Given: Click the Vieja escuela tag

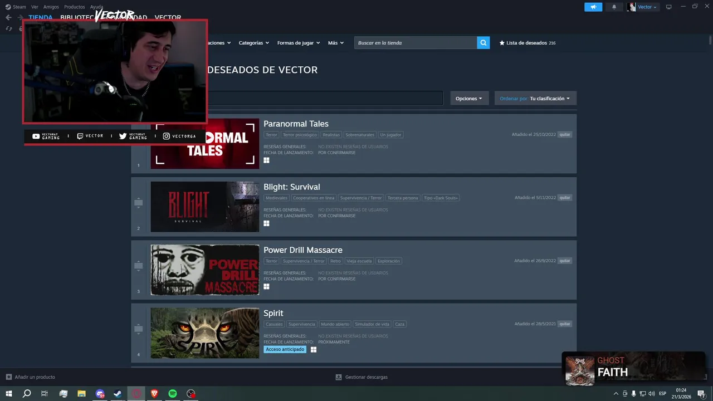Looking at the screenshot, I should click(359, 261).
